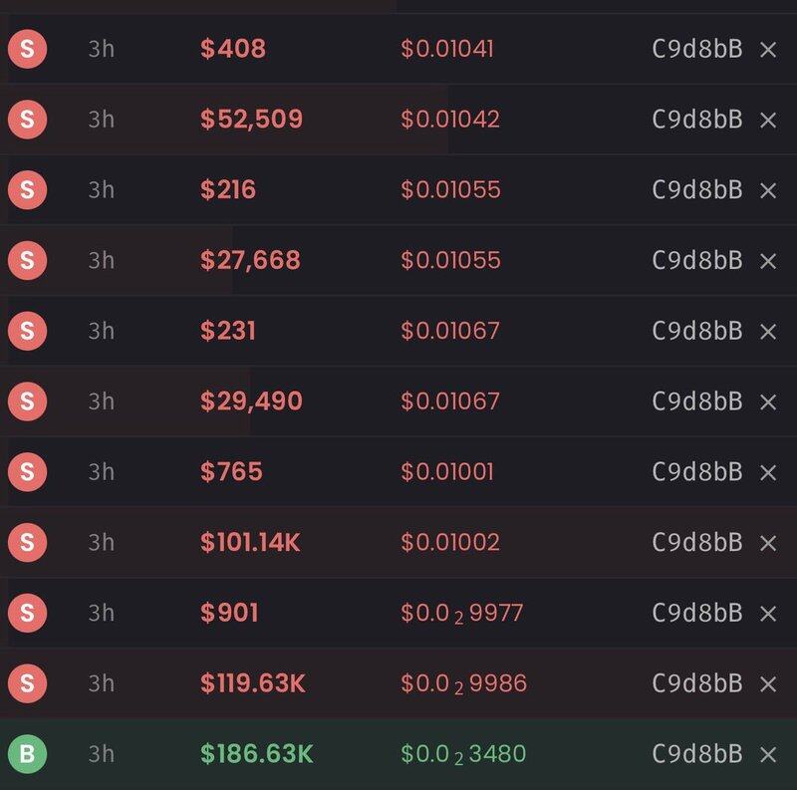Click the S sell badge on $408 row
The height and width of the screenshot is (790, 797).
pos(27,49)
